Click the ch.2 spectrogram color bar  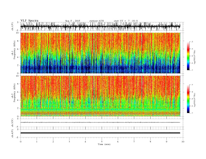(188, 99)
